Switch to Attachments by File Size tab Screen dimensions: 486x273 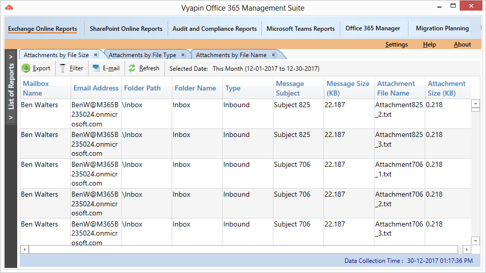[56, 55]
